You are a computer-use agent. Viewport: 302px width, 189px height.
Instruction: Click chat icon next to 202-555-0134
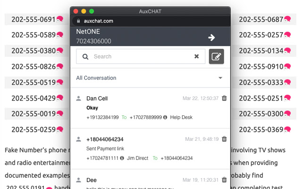pyautogui.click(x=287, y=51)
